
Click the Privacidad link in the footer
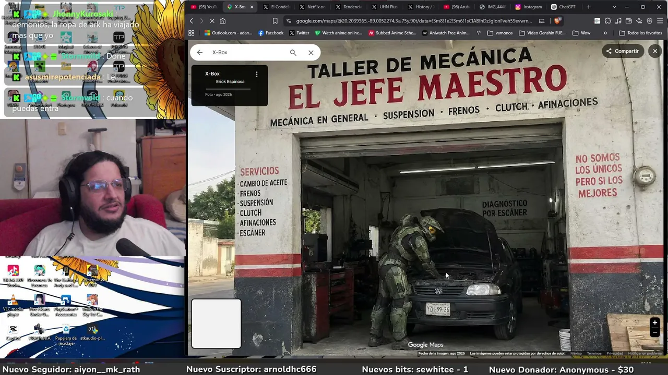(x=614, y=354)
